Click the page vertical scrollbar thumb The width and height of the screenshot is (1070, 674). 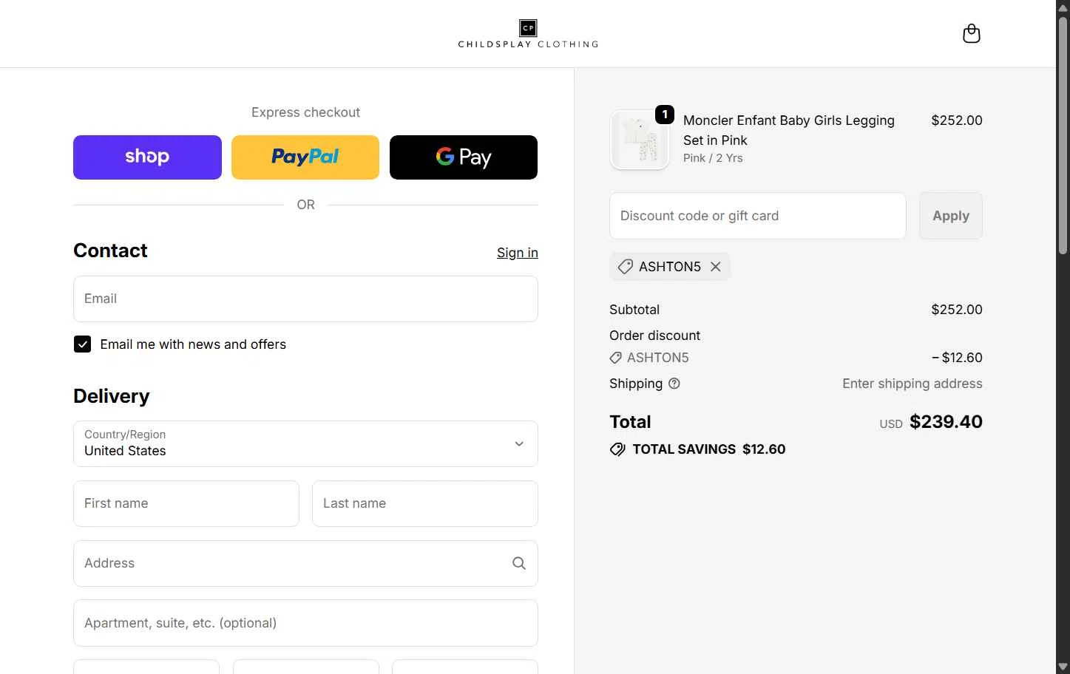[x=1063, y=135]
